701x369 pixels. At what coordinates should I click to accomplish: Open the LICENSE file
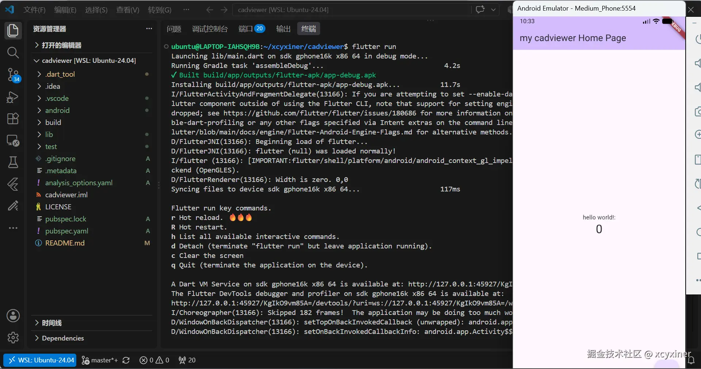pos(92,207)
